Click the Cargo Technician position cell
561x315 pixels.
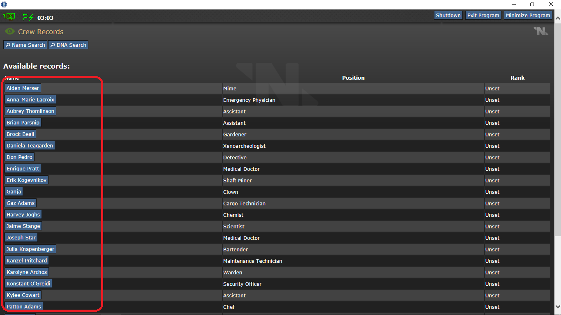coord(353,203)
